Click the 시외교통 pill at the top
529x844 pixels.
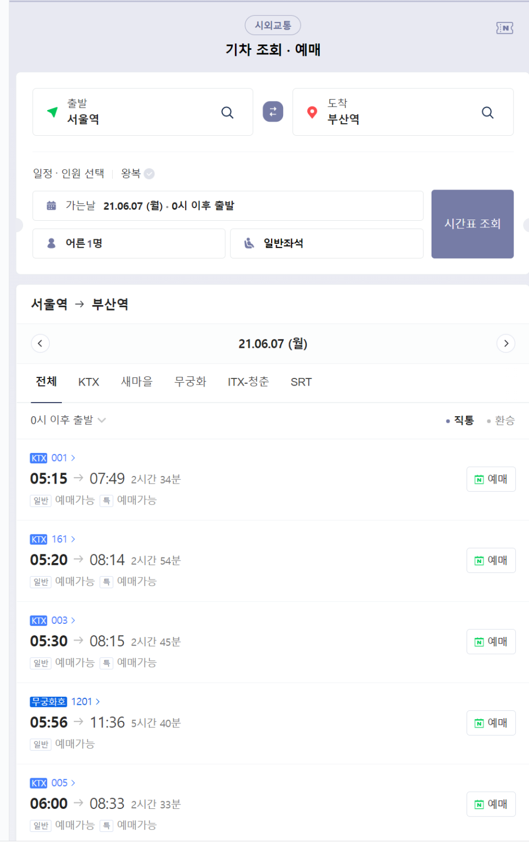pos(273,25)
